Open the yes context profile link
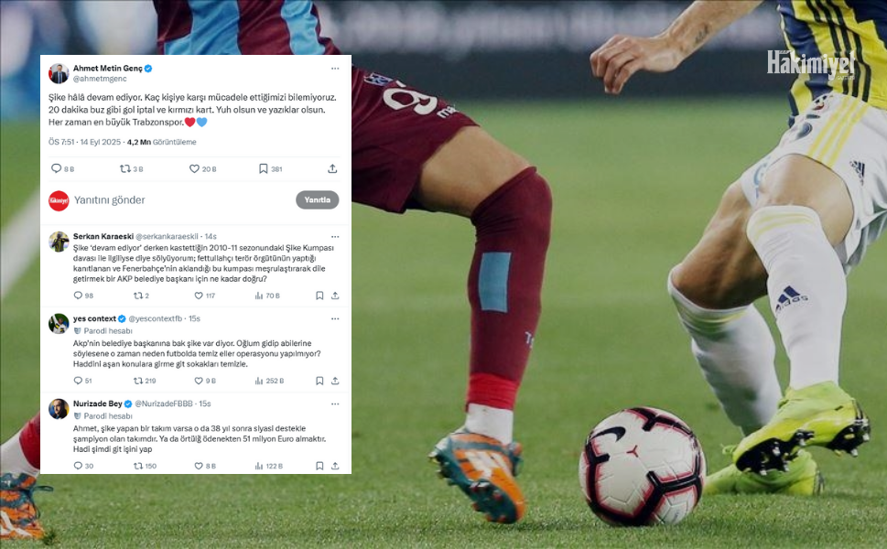887x549 pixels. point(94,319)
